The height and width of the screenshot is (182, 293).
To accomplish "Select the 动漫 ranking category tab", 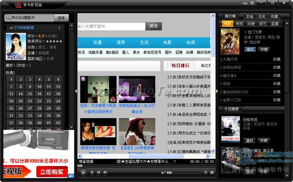I will coord(251,24).
